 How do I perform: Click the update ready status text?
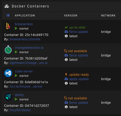pyautogui.click(x=79, y=75)
